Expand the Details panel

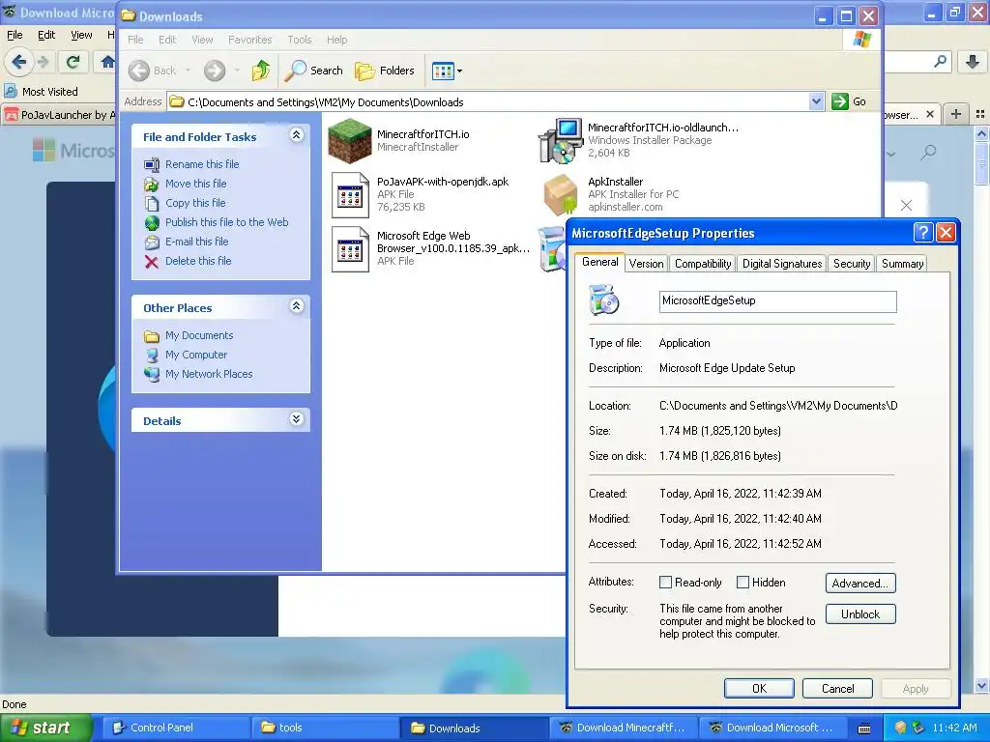296,419
